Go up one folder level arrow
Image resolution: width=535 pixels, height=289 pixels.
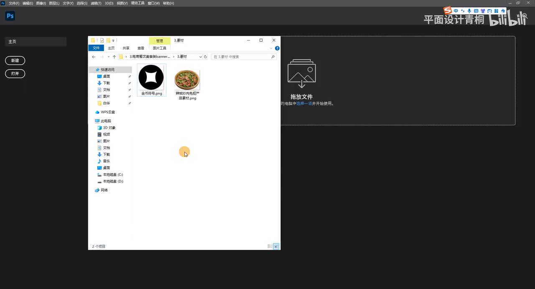pos(114,57)
